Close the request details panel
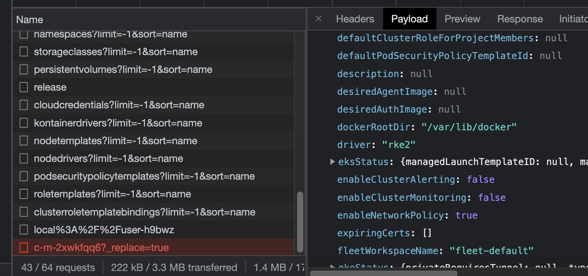The width and height of the screenshot is (588, 276). 318,19
